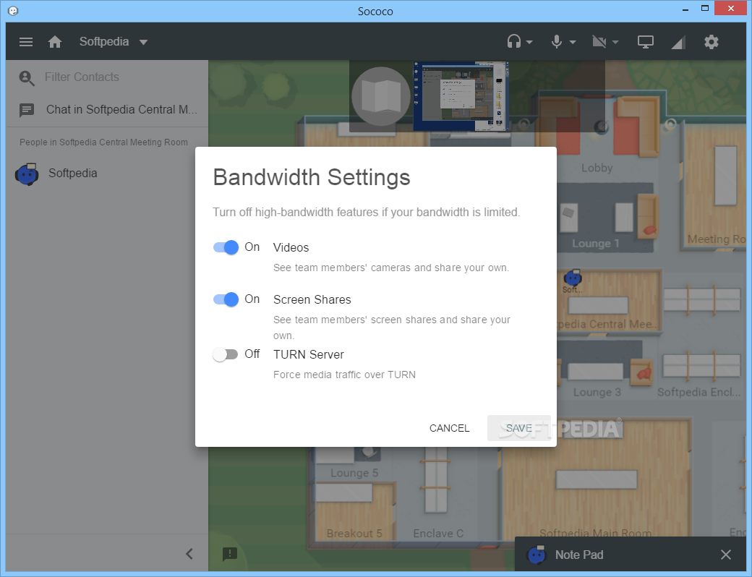The width and height of the screenshot is (752, 577).
Task: Toggle the Videos switch
Action: coord(226,247)
